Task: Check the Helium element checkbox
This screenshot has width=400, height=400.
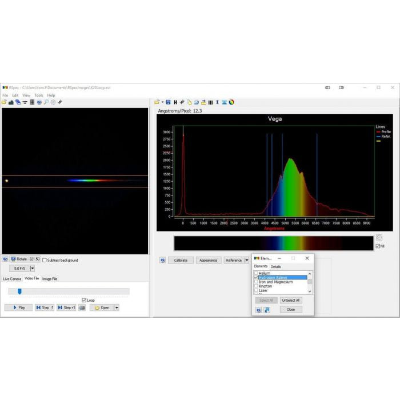Action: pos(257,273)
